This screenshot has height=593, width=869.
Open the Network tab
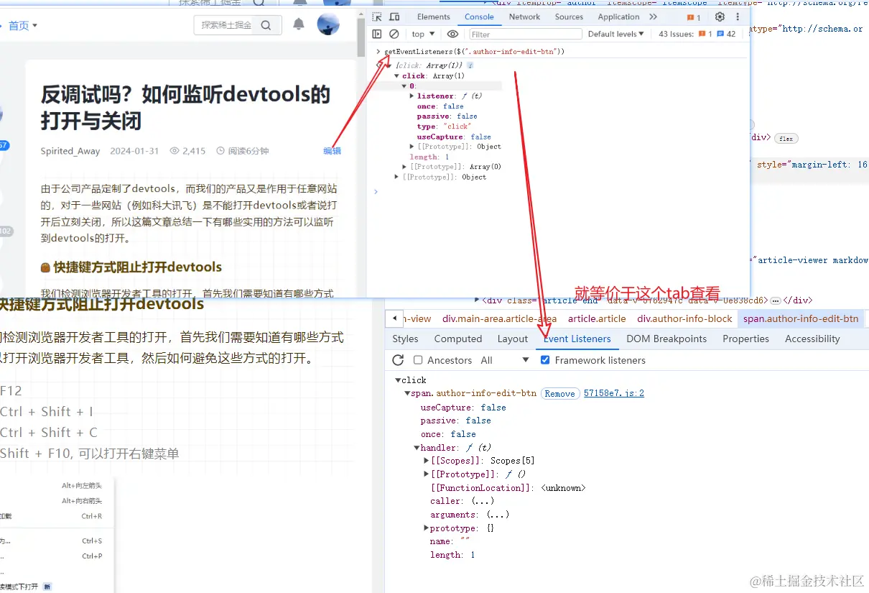coord(524,17)
